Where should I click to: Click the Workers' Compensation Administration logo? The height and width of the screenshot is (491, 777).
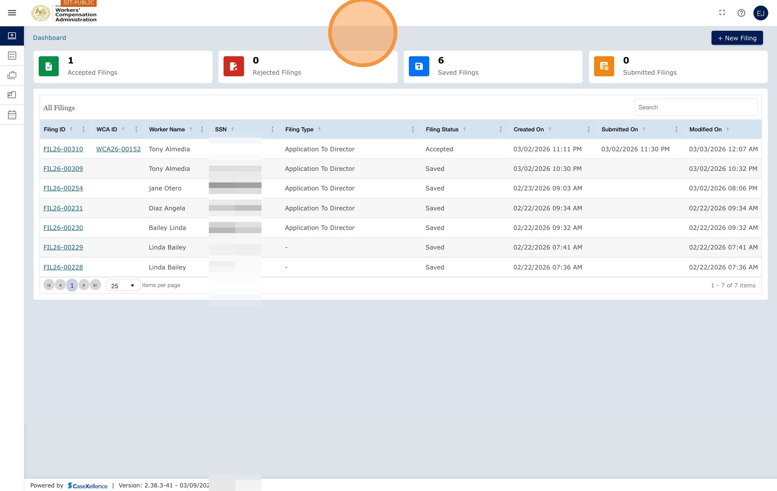click(x=64, y=13)
